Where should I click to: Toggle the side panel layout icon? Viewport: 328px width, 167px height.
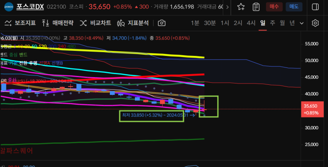point(315,7)
